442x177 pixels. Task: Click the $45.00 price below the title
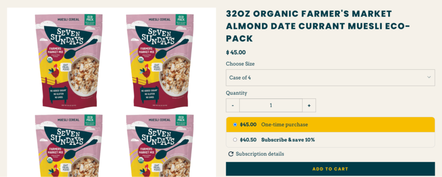236,53
